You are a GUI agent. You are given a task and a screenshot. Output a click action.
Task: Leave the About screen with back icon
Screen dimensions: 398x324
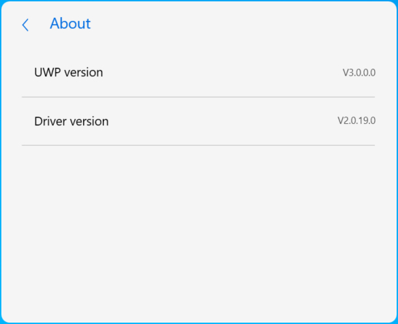click(25, 25)
